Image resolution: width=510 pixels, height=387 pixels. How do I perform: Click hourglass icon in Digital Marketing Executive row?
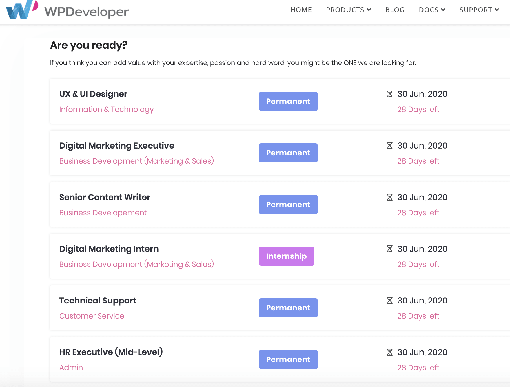pyautogui.click(x=390, y=146)
